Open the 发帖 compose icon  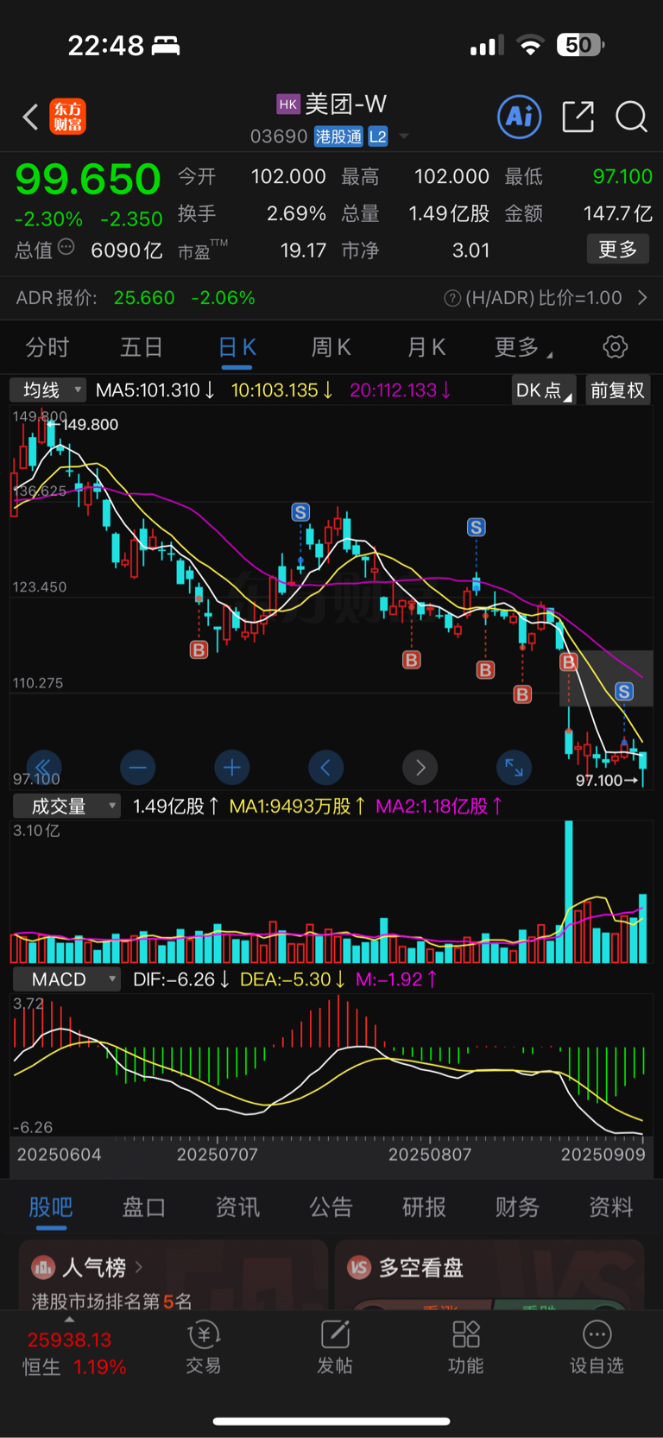pos(335,1335)
